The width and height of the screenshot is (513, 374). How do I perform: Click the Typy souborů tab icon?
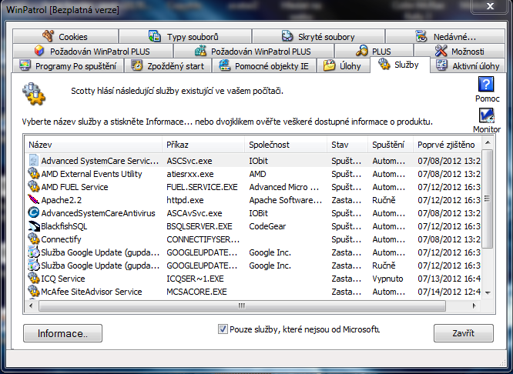[154, 36]
